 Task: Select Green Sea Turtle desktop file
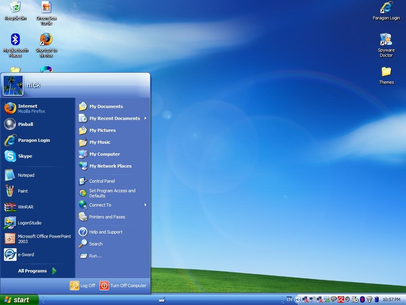[46, 13]
